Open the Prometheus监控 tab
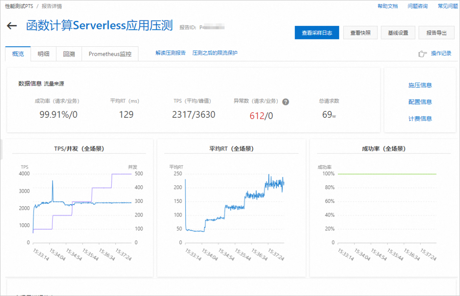Screen dimensions: 460x296 110,54
